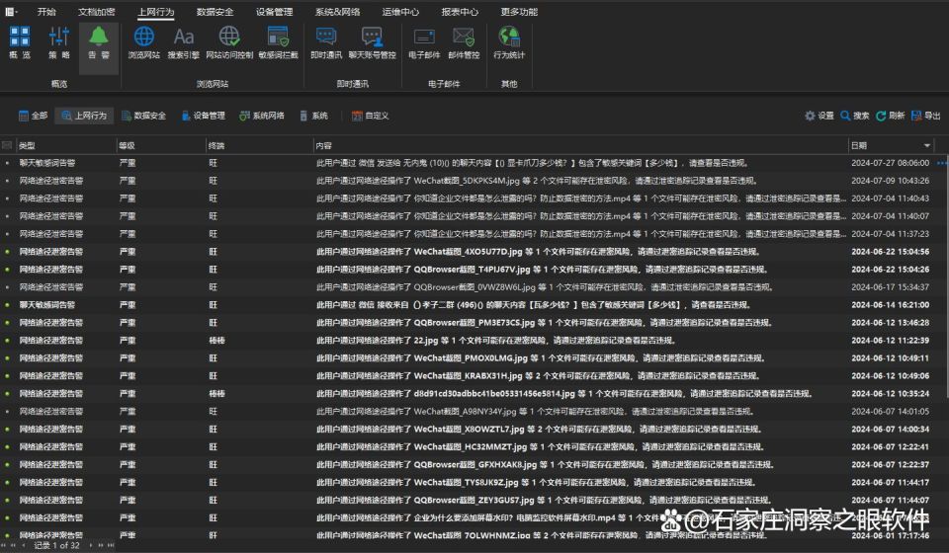
Task: Click date cell 2024-06-07 11:44:17
Action: [890, 482]
